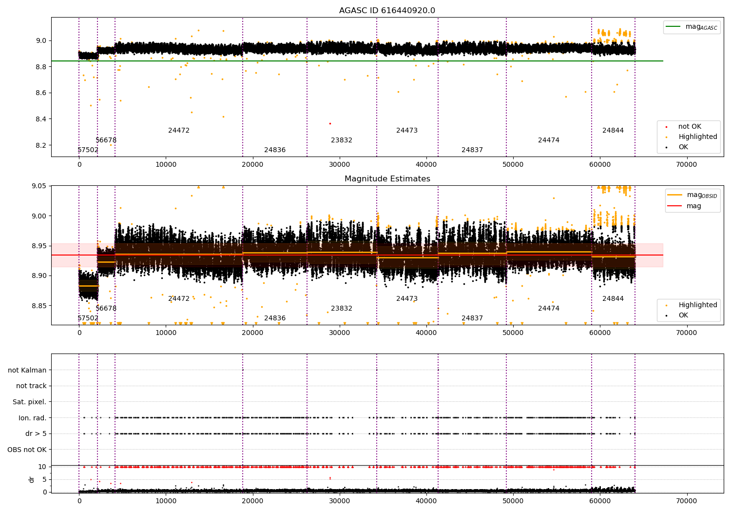Select obsid label 24472 in the top plot

point(179,131)
